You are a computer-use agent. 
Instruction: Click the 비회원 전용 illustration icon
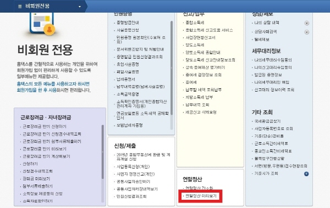[42, 24]
